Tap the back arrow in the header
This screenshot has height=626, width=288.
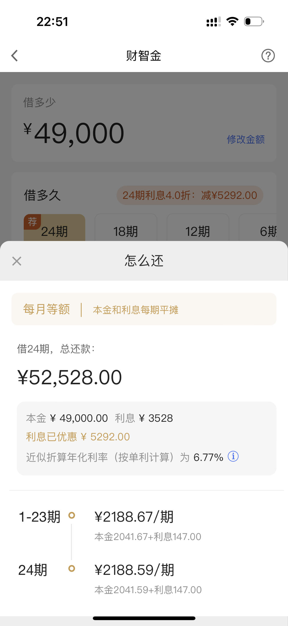(15, 56)
